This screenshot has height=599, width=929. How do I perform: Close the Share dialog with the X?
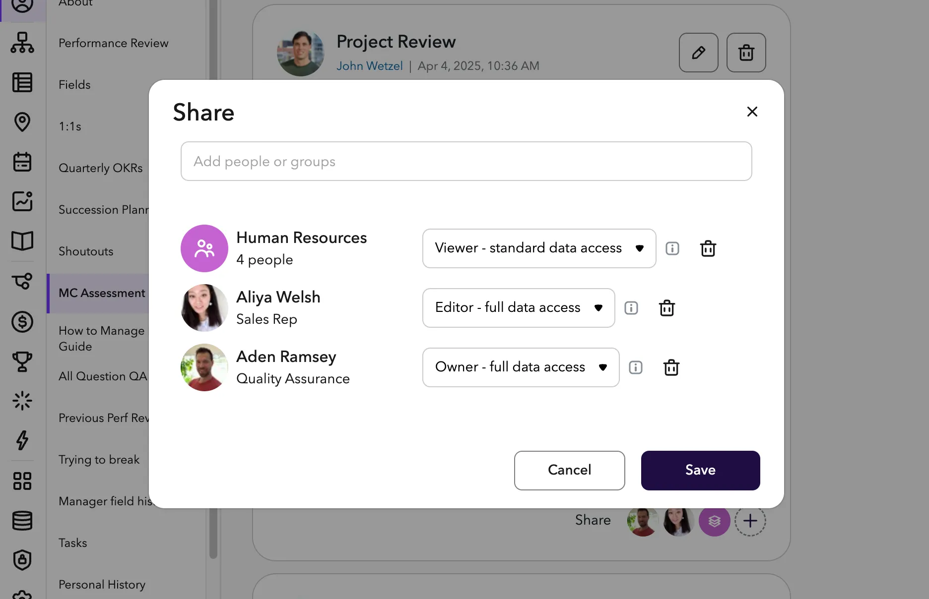(752, 112)
